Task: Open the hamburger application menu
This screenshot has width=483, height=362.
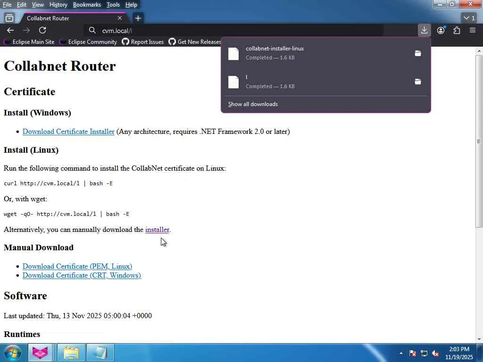Action: click(x=473, y=30)
